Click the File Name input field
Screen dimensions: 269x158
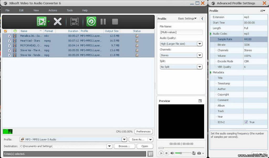point(181,32)
